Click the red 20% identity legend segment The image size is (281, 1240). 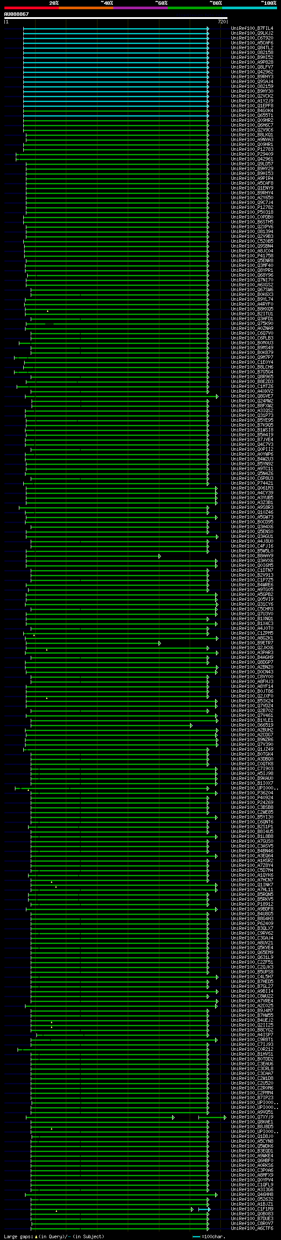(x=31, y=8)
